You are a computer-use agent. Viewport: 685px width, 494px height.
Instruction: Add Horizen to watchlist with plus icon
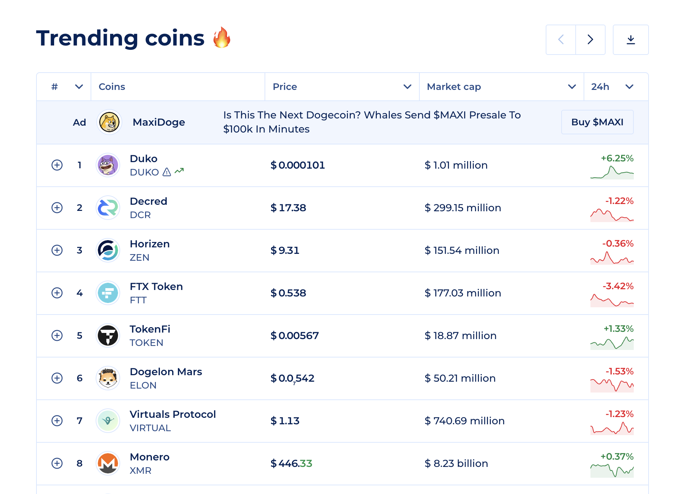(x=57, y=250)
